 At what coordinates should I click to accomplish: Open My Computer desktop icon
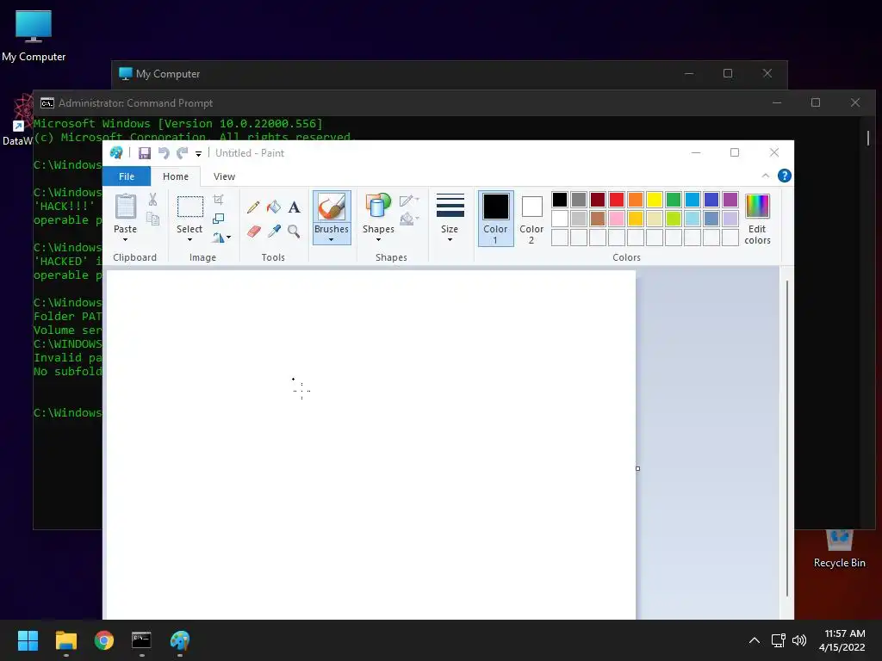click(x=34, y=36)
